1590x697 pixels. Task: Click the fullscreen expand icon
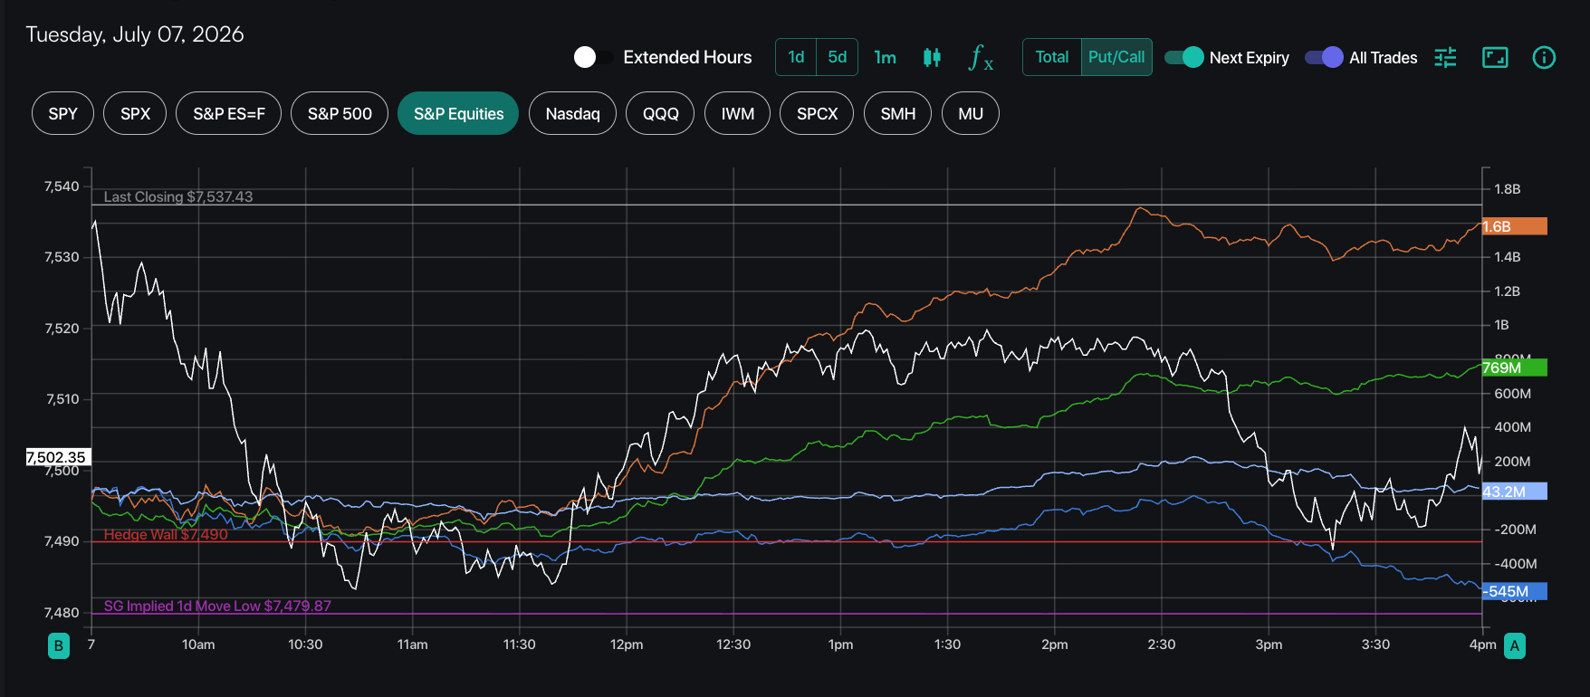pos(1495,58)
